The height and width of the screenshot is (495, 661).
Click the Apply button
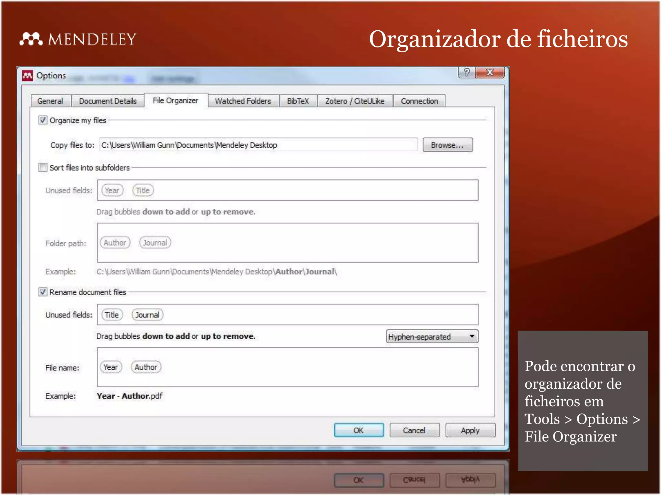[x=470, y=430]
